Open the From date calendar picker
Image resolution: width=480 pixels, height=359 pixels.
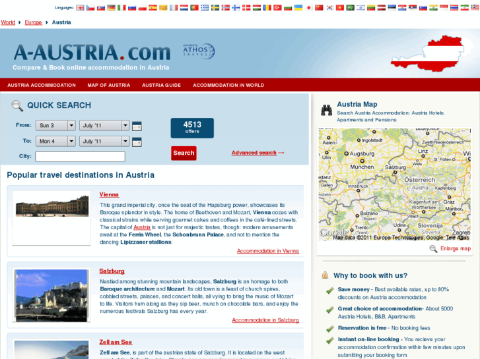click(x=137, y=126)
